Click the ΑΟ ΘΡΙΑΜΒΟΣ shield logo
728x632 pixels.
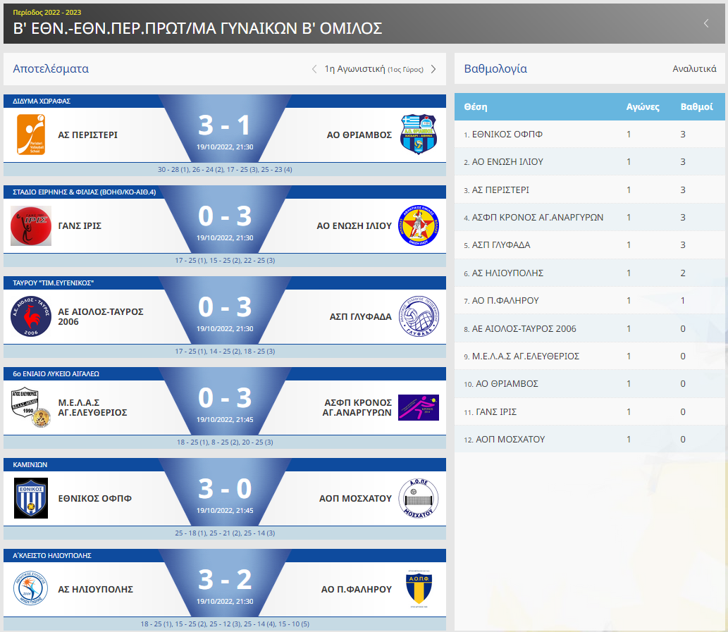point(419,135)
